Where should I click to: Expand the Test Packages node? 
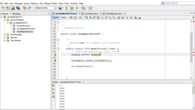coord(5,35)
